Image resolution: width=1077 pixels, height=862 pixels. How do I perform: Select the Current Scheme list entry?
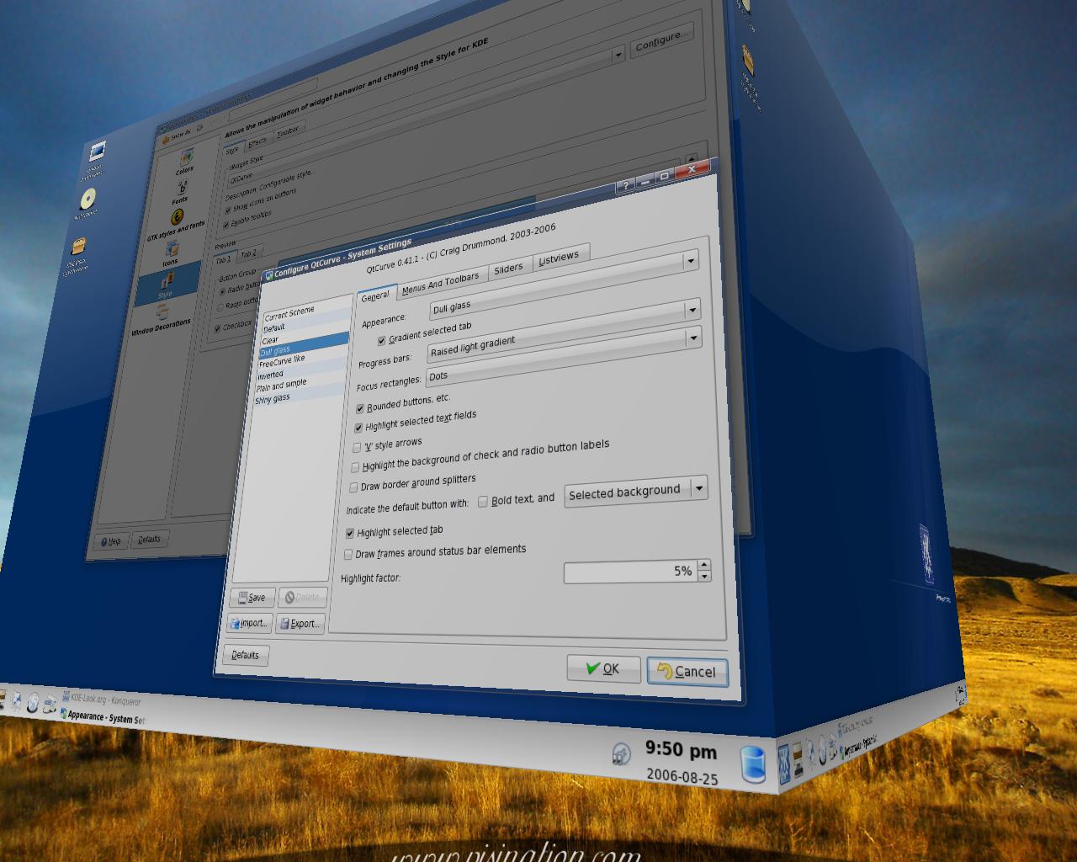pos(306,311)
